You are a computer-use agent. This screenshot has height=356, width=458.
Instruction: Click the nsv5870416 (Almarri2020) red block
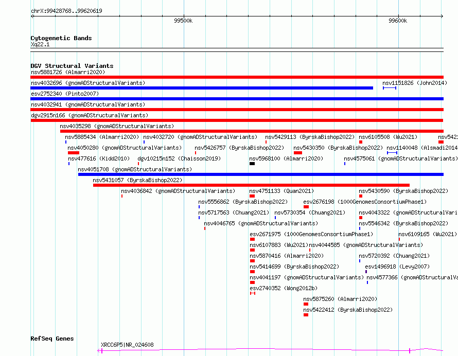[252, 261]
